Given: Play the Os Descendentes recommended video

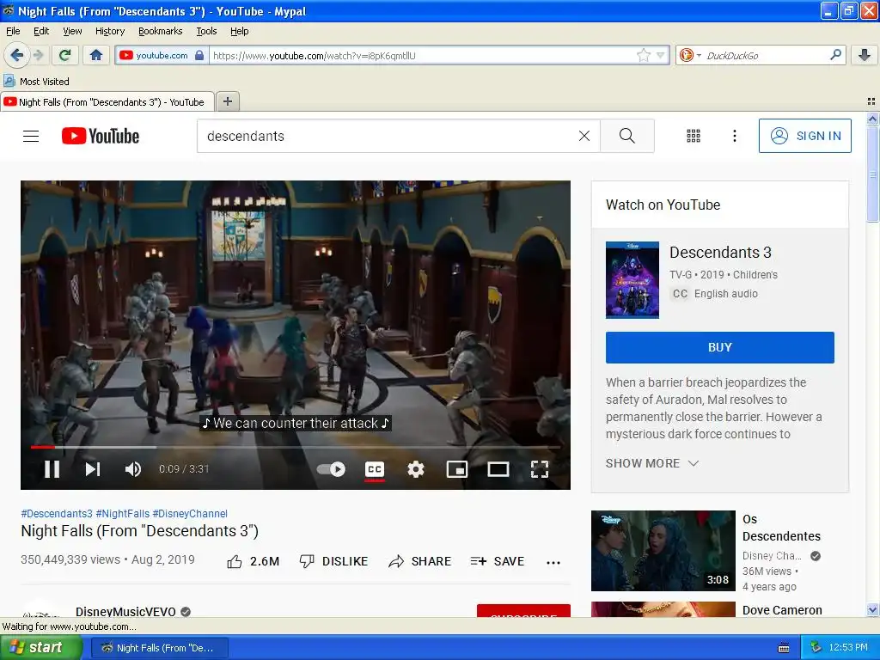Looking at the screenshot, I should (x=663, y=551).
